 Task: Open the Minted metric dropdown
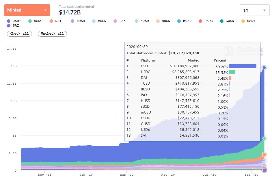(27, 10)
